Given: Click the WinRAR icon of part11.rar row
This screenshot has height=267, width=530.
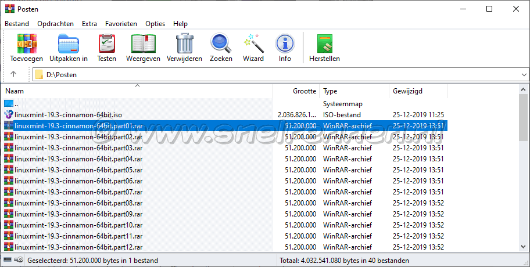Looking at the screenshot, I should [9, 236].
